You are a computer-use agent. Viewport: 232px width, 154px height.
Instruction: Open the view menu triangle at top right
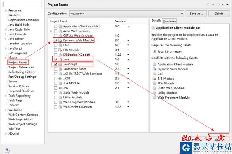pos(227,5)
